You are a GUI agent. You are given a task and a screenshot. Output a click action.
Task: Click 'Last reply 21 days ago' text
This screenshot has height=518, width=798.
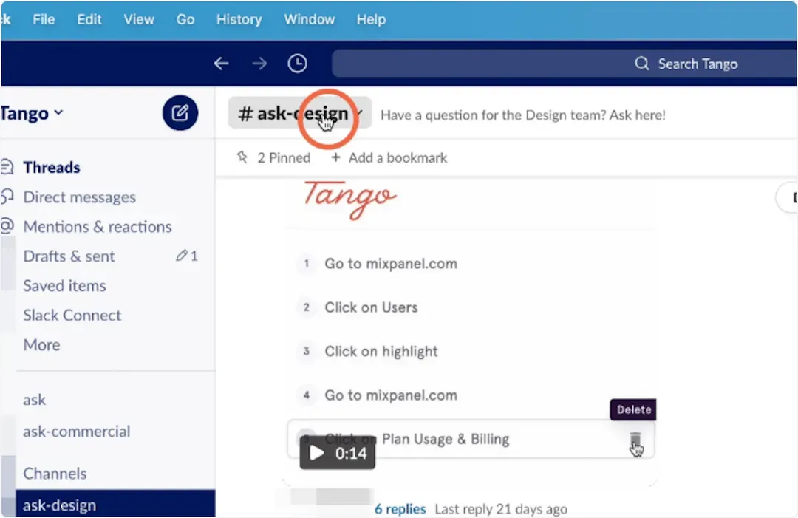click(x=501, y=509)
